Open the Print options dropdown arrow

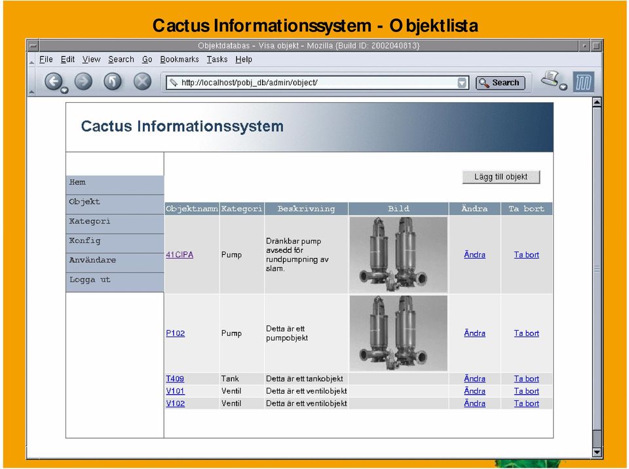[563, 86]
